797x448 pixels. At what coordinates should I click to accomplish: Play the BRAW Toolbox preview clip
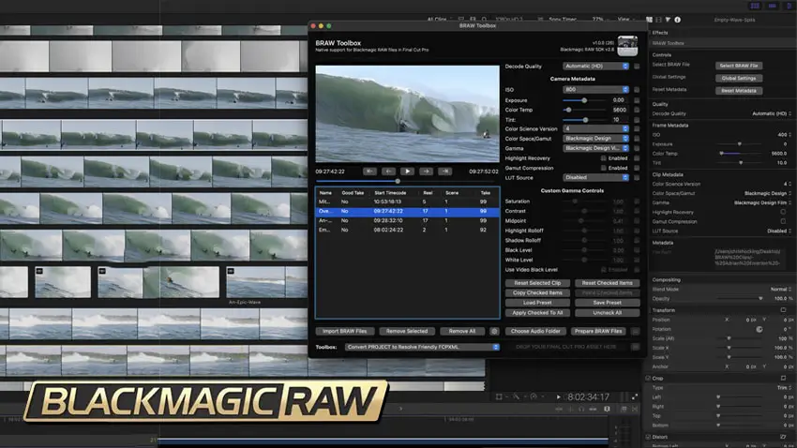coord(407,172)
